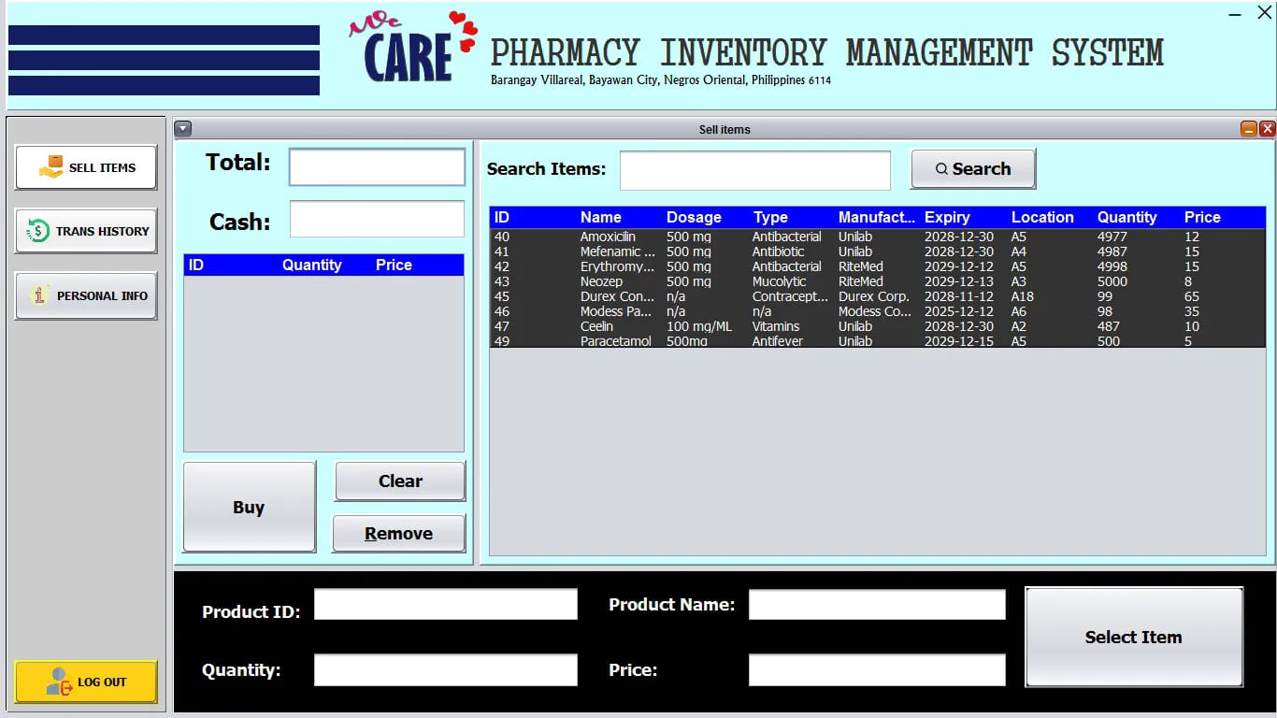Viewport: 1277px width, 718px height.
Task: Select the Durex Con... row
Action: coord(878,296)
